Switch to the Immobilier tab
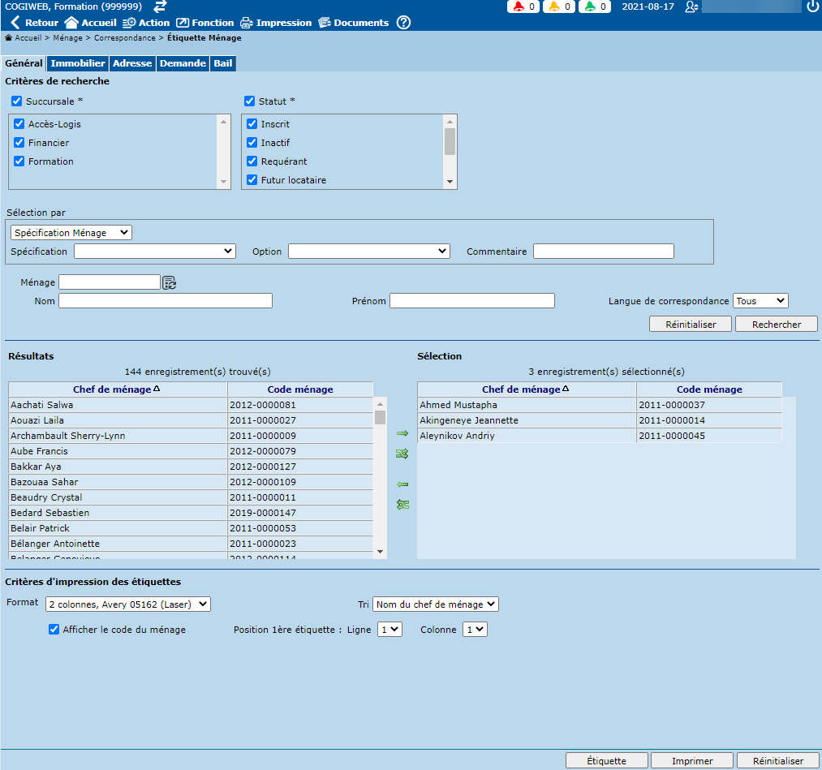The height and width of the screenshot is (770, 822). tap(78, 63)
